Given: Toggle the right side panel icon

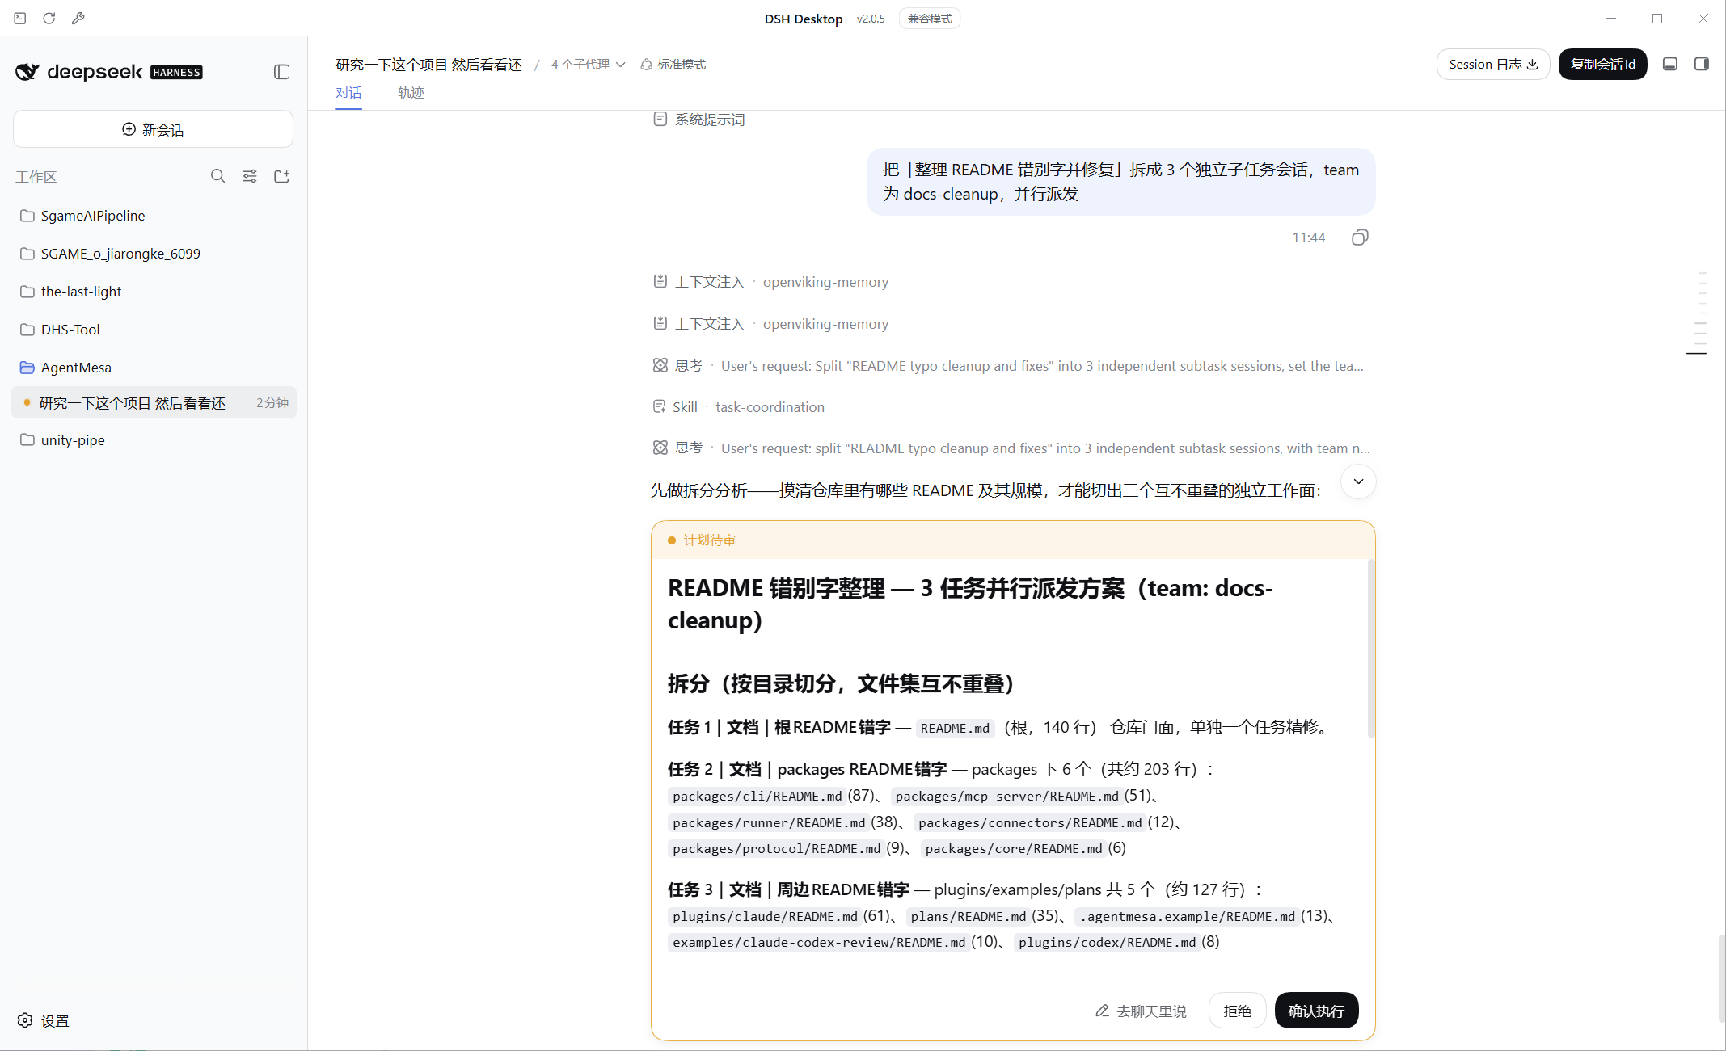Looking at the screenshot, I should (1702, 64).
